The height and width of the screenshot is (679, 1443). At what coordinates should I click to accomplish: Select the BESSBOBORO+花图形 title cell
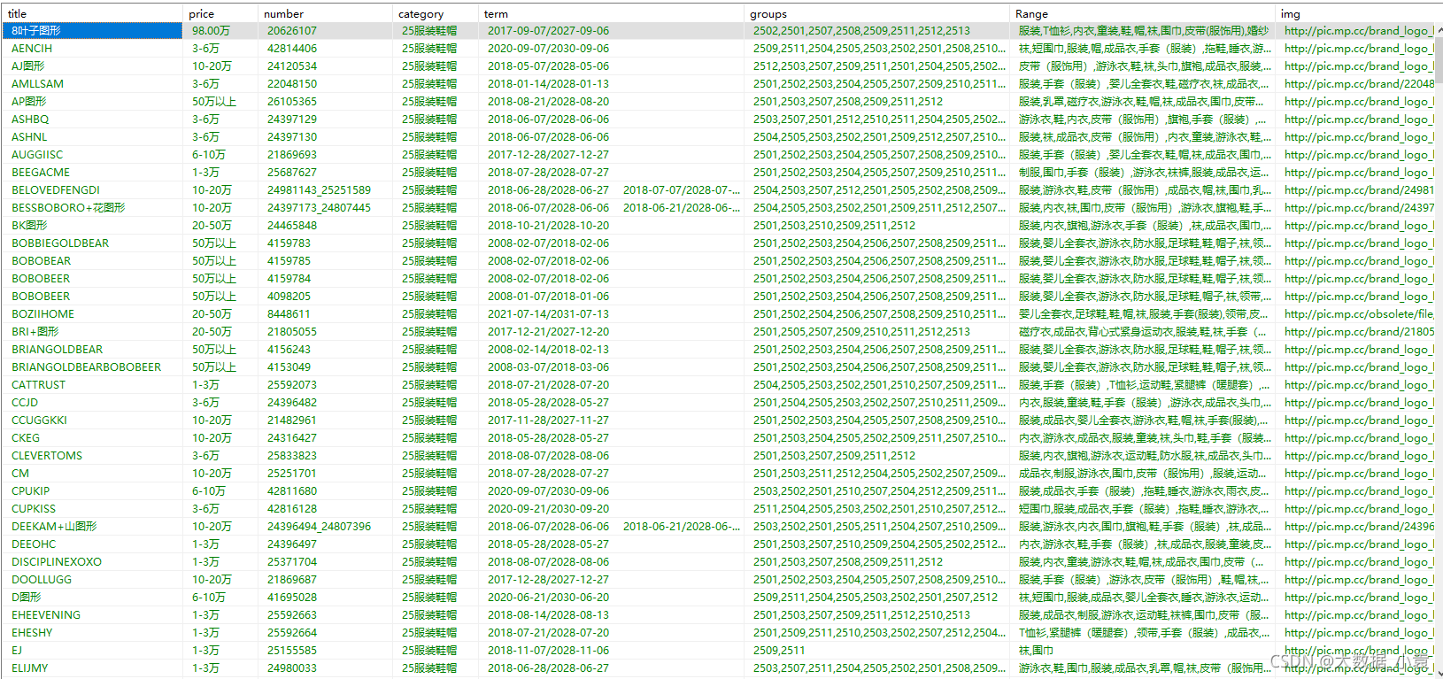coord(92,208)
